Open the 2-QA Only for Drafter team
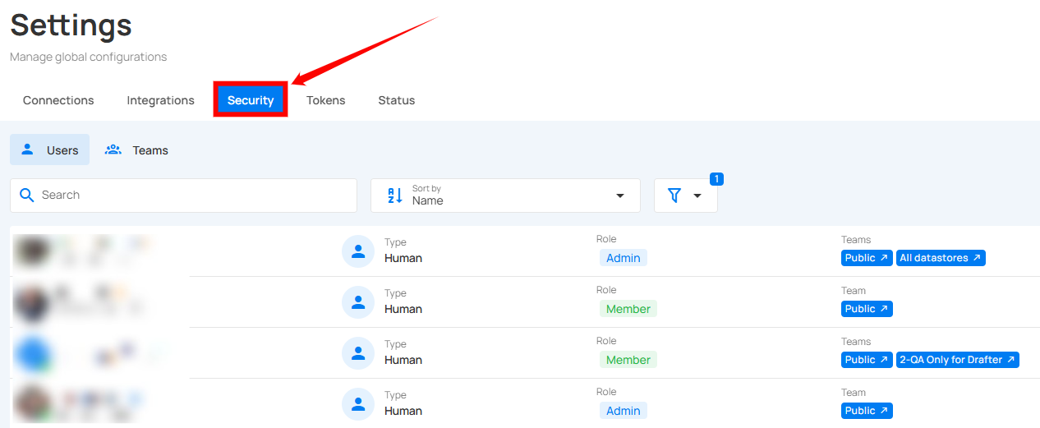Viewport: 1040px width, 428px height. pyautogui.click(x=957, y=360)
